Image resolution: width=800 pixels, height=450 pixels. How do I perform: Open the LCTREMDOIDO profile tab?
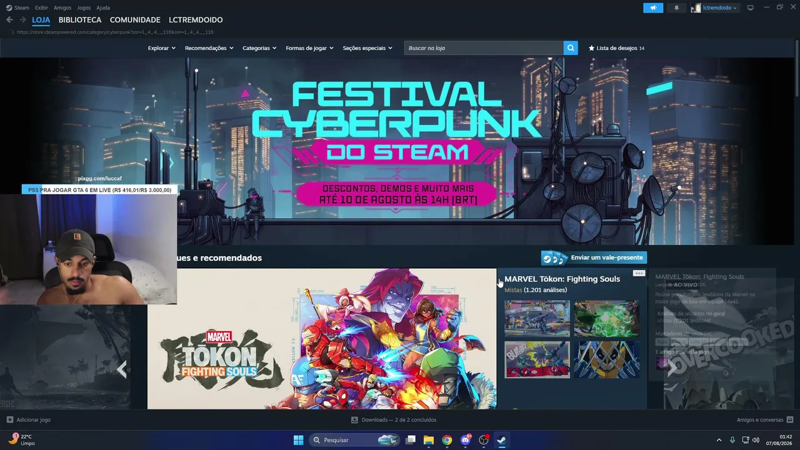(196, 20)
